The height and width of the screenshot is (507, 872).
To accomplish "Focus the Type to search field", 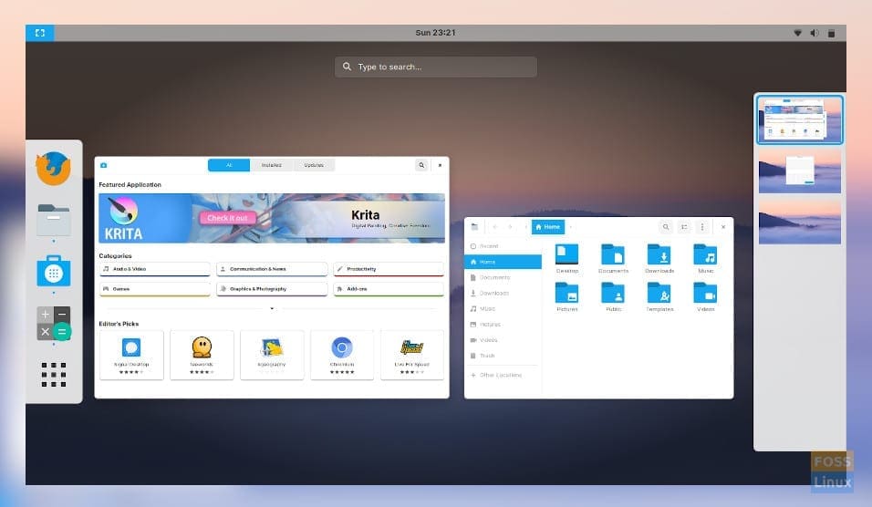I will tap(436, 67).
